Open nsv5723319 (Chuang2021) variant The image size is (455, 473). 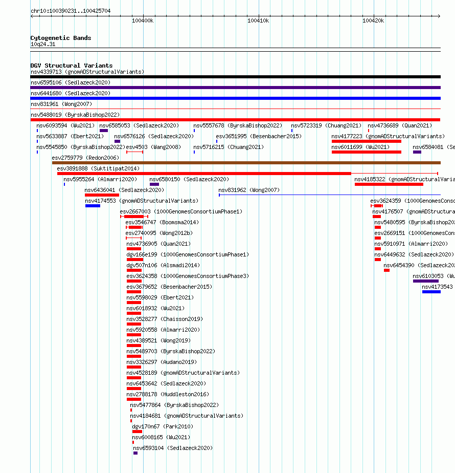coord(326,125)
